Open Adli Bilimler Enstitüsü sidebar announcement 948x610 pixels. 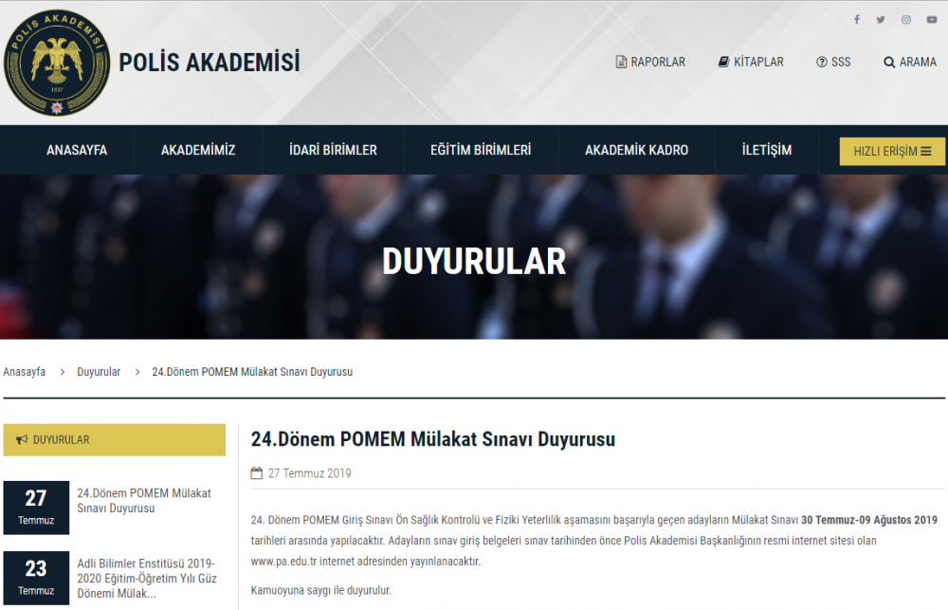click(x=146, y=578)
